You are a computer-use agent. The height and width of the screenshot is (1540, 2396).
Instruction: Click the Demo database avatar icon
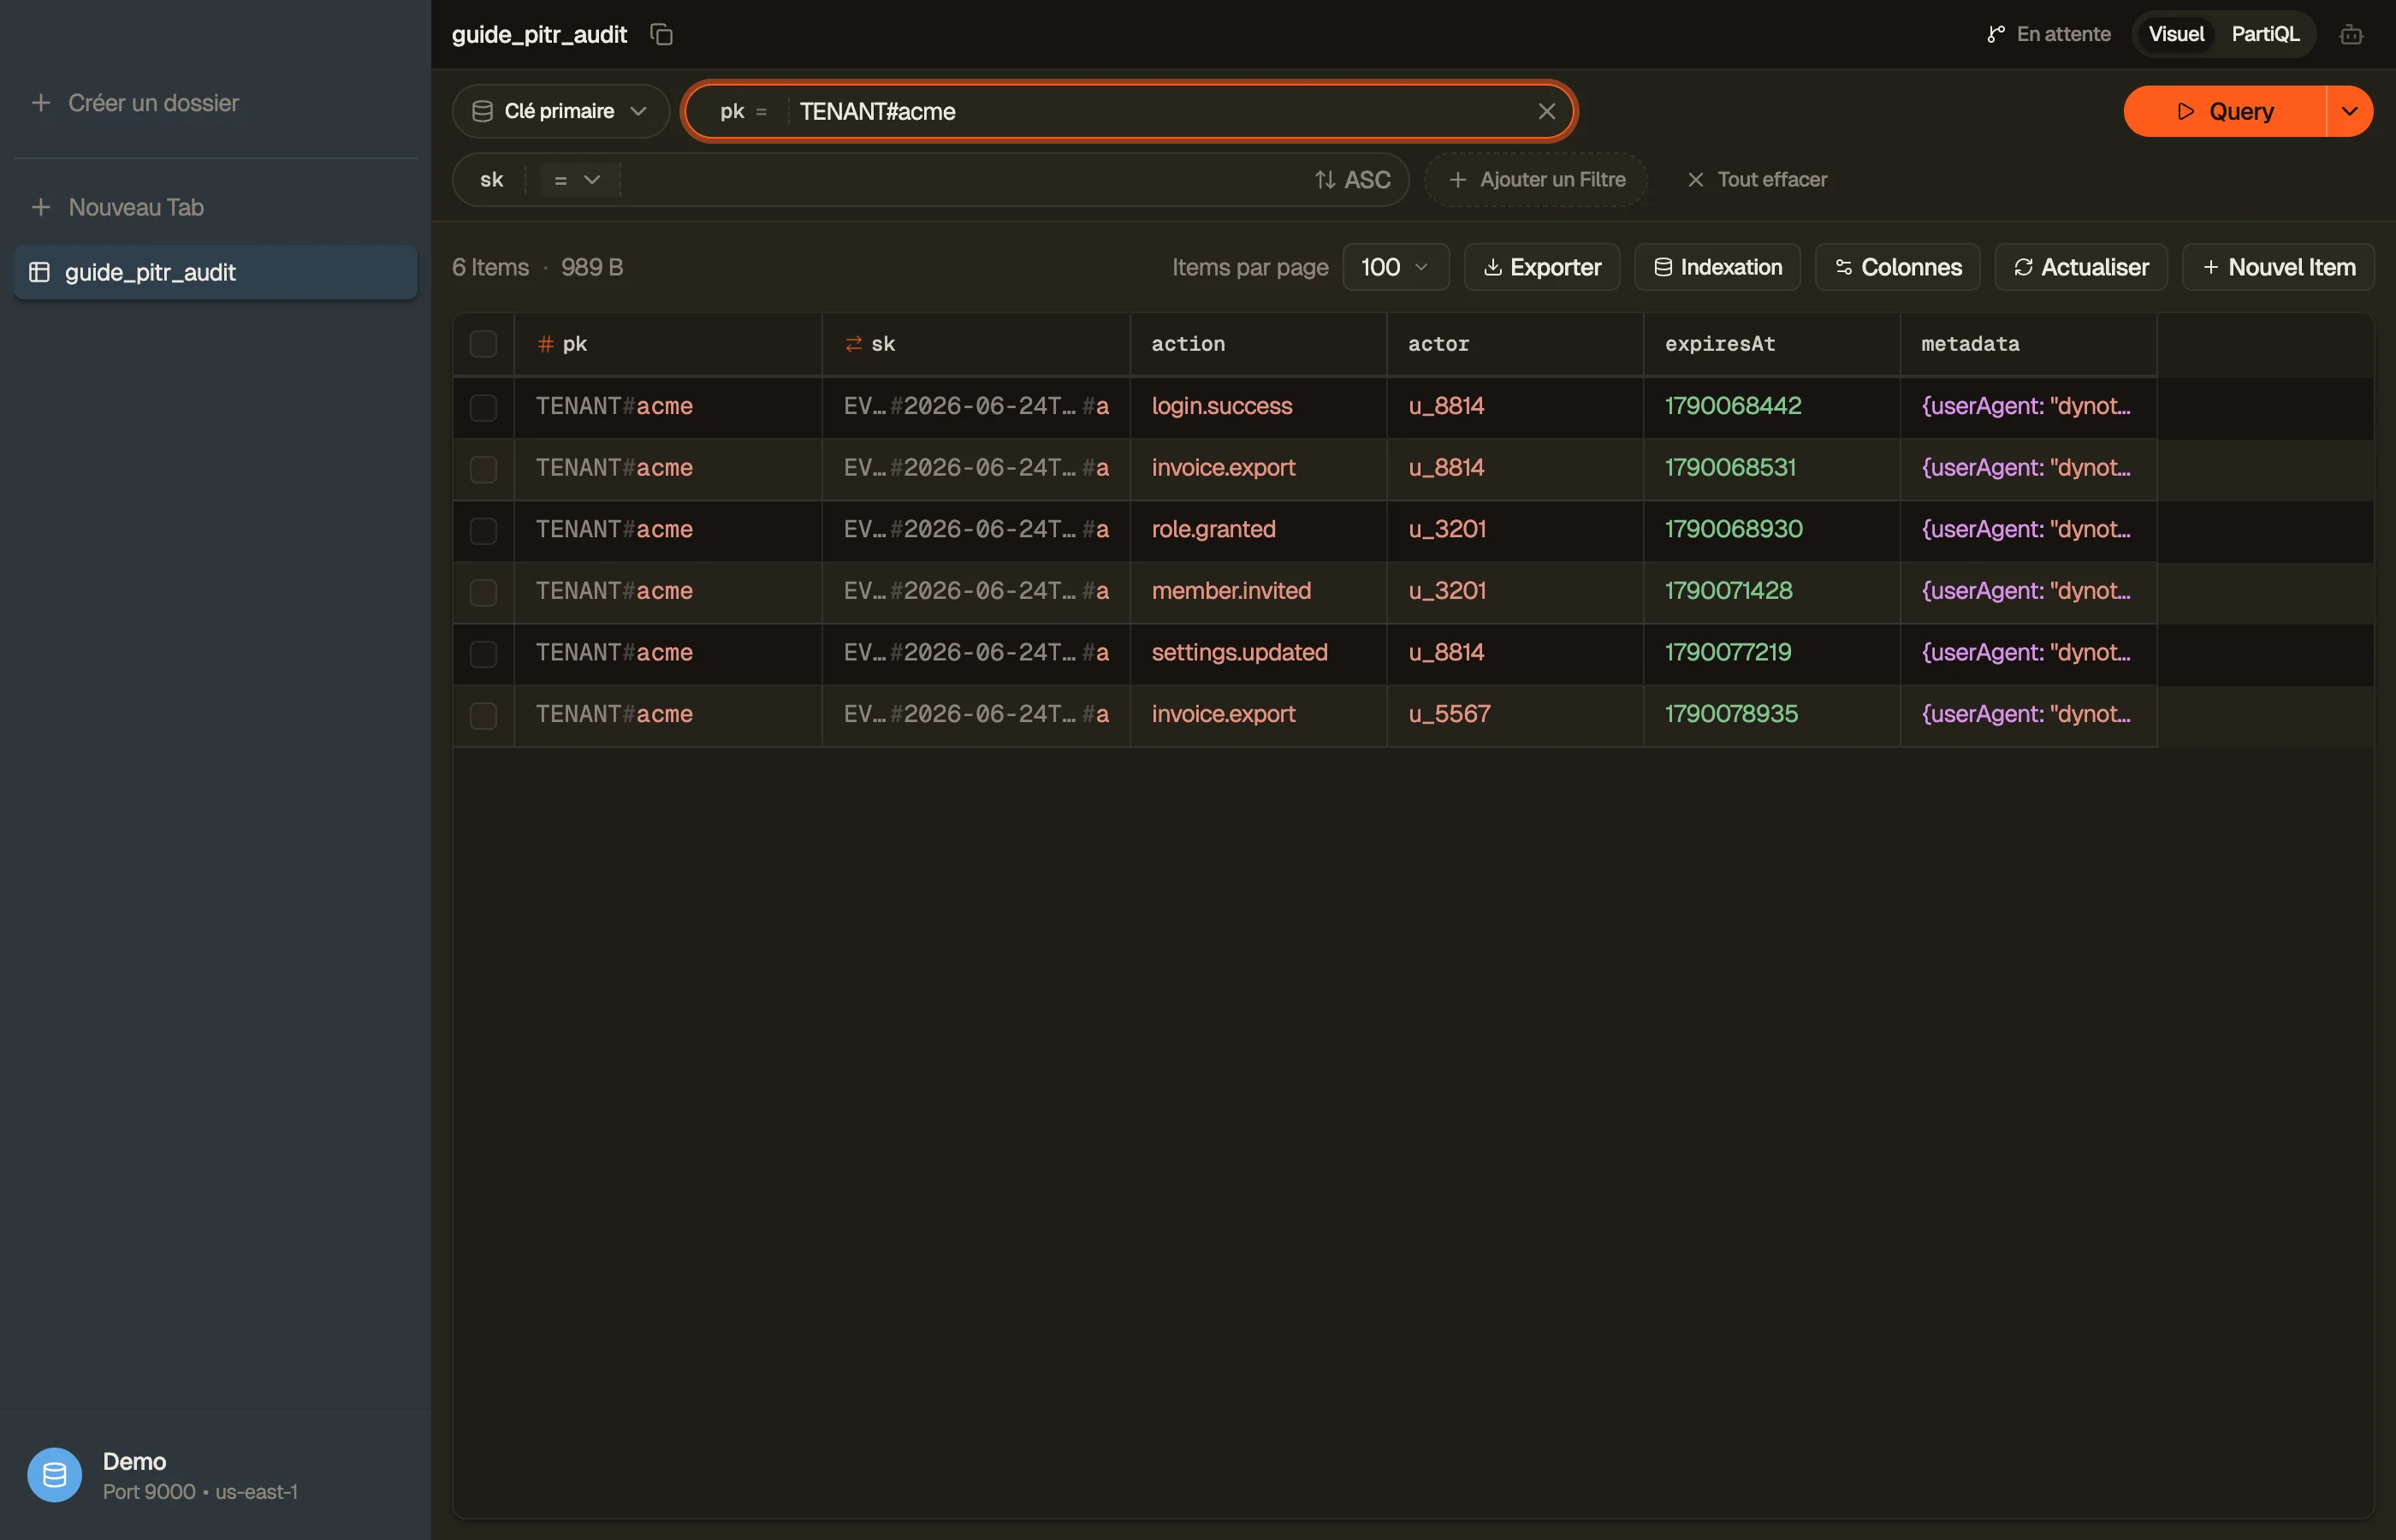point(54,1474)
